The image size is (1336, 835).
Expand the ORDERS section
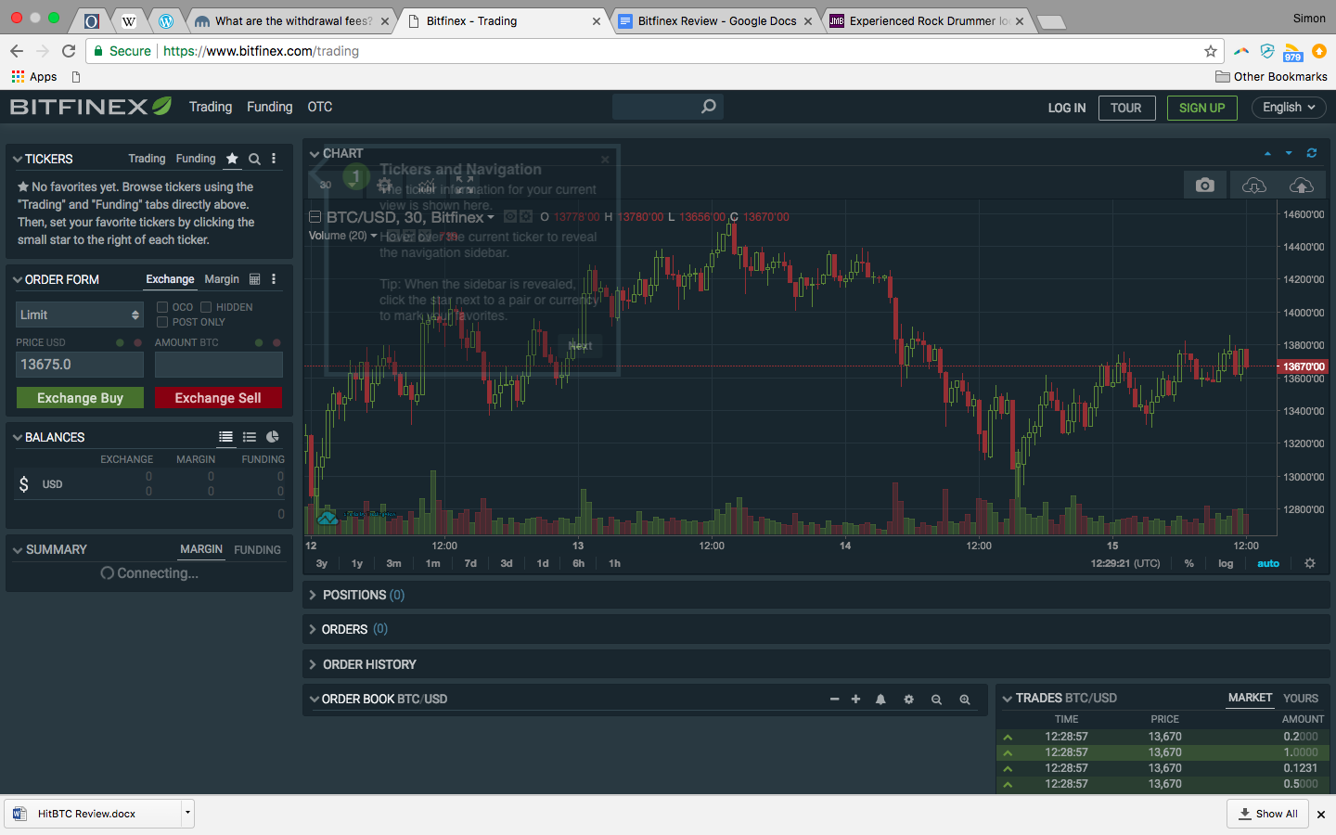click(x=313, y=629)
